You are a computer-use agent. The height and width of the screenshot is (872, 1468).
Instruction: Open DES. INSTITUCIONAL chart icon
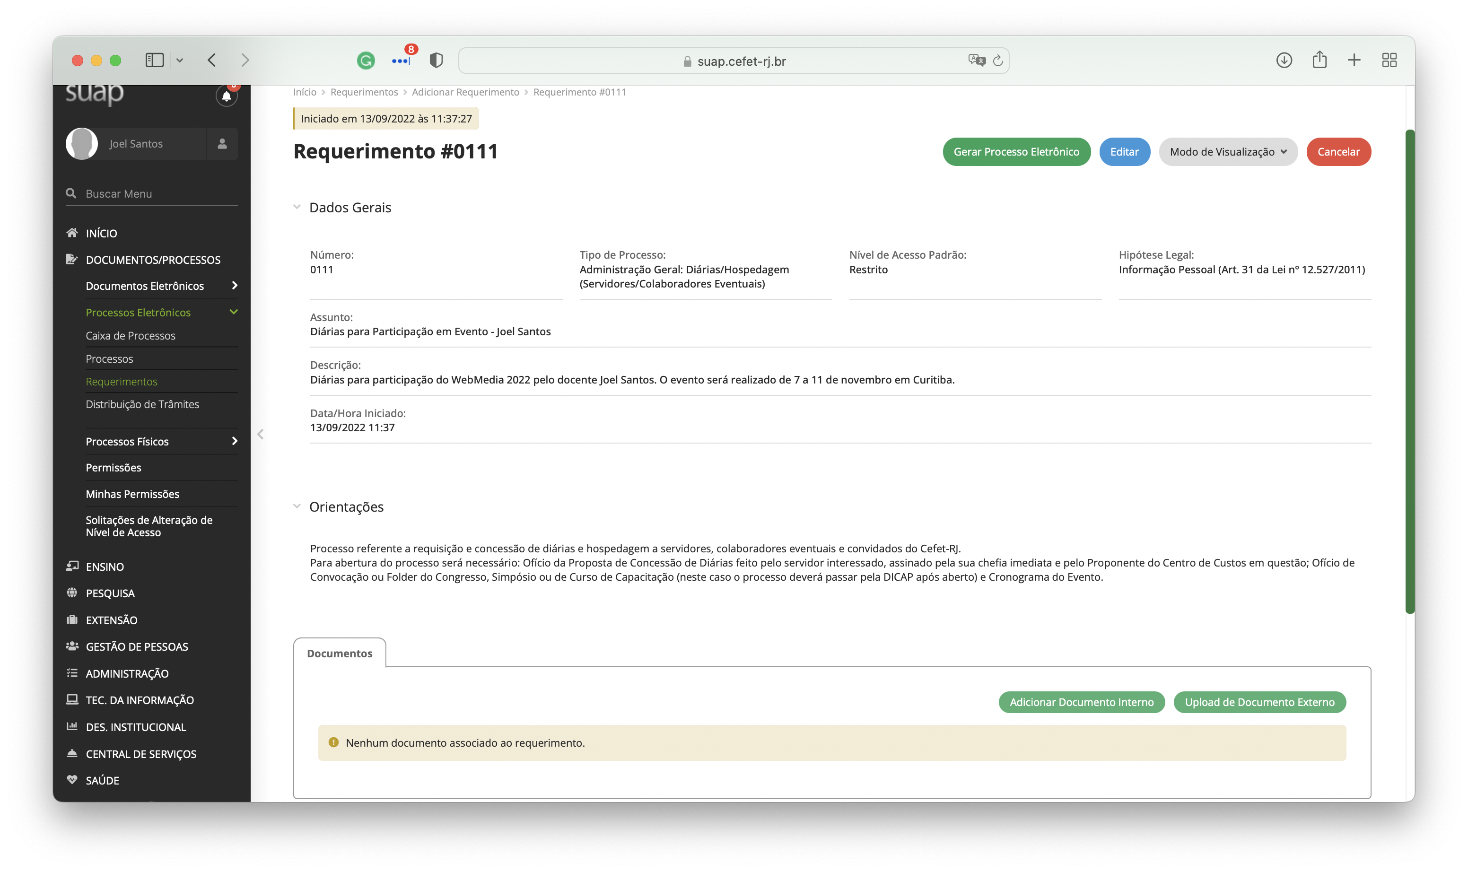[72, 727]
